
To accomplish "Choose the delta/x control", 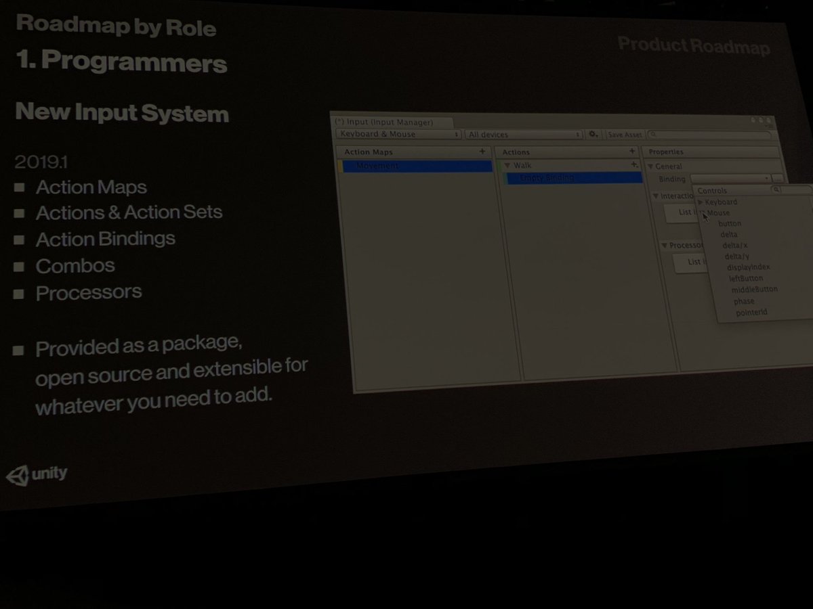I will coord(735,245).
